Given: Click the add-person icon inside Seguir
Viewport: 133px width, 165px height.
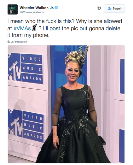Looking at the screenshot, I should click(109, 9).
